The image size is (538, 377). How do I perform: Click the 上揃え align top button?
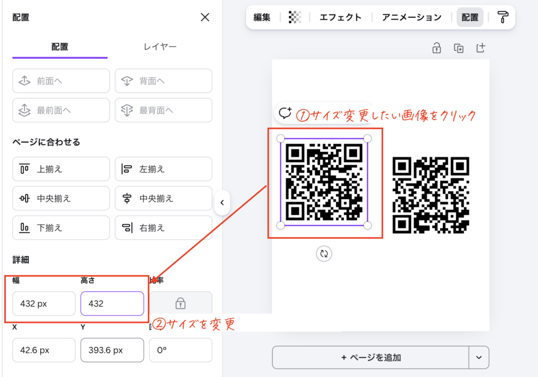(61, 169)
